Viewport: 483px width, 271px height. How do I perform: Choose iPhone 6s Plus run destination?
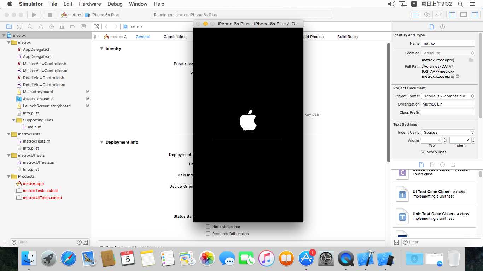[102, 15]
